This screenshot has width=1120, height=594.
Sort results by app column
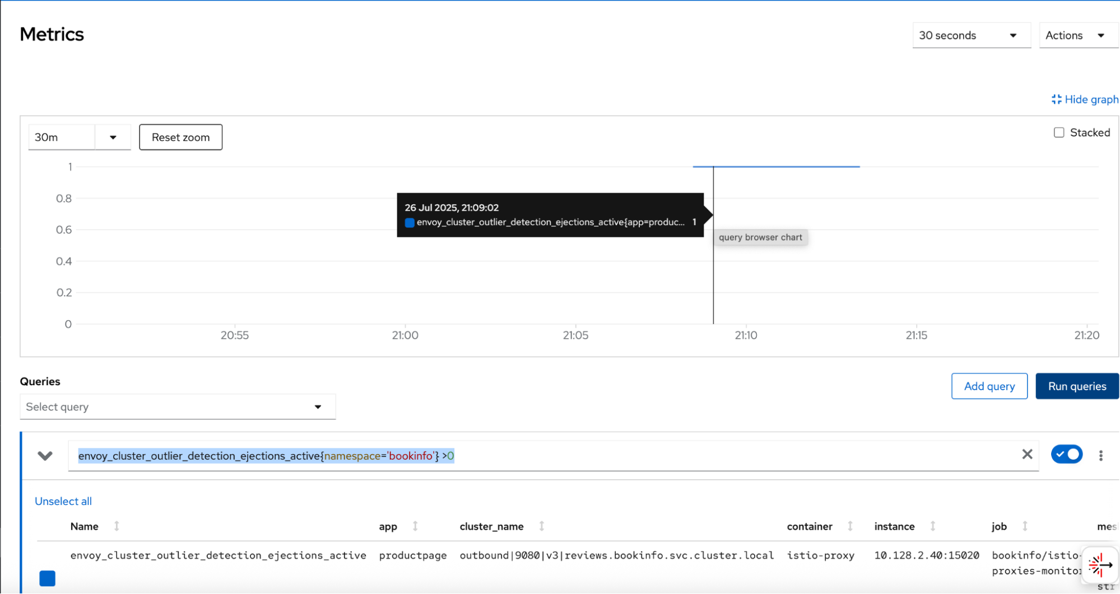(x=415, y=526)
